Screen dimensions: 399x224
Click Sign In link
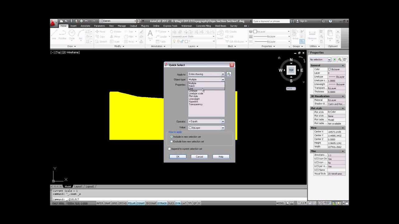[304, 21]
